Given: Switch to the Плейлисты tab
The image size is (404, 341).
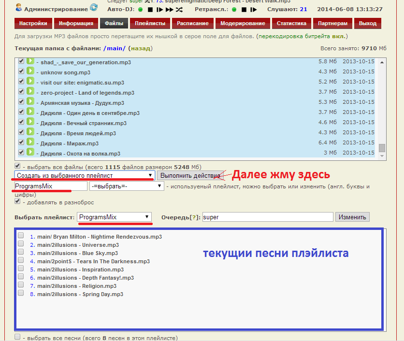Looking at the screenshot, I should [x=150, y=23].
